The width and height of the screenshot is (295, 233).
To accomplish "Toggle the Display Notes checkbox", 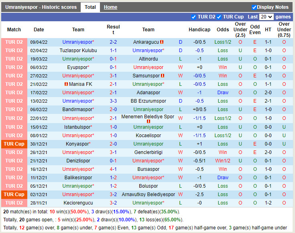I will click(254, 7).
